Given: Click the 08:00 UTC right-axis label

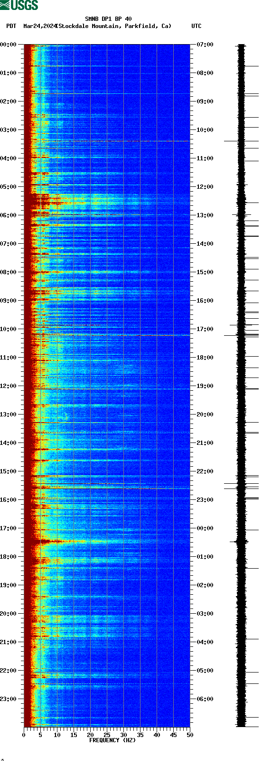Looking at the screenshot, I should (x=205, y=73).
